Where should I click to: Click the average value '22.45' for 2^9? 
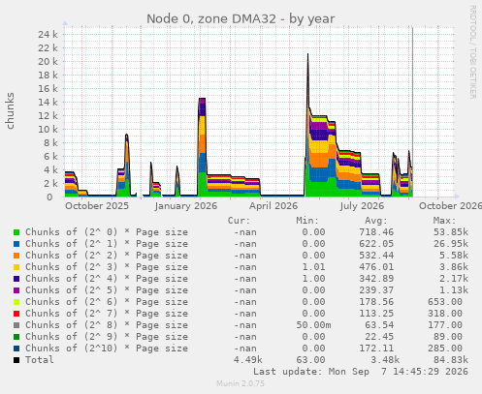point(379,337)
